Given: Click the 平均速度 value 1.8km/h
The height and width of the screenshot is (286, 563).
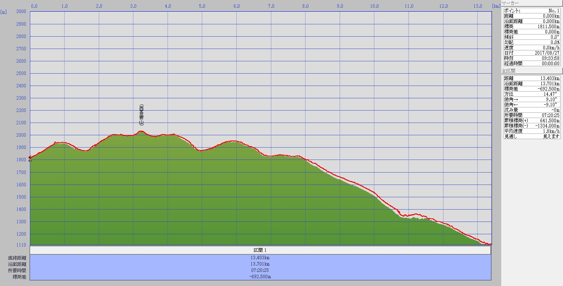Looking at the screenshot, I should coord(551,131).
